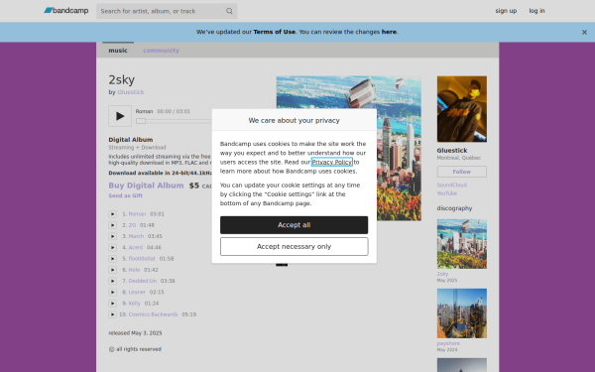Open Gluestick artist link under album title
Viewport: 595px width, 372px height.
pos(131,92)
